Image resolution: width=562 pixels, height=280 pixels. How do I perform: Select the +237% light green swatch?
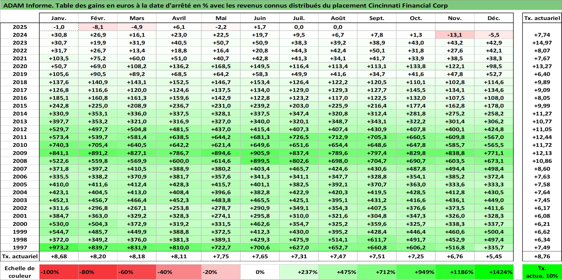(299, 272)
